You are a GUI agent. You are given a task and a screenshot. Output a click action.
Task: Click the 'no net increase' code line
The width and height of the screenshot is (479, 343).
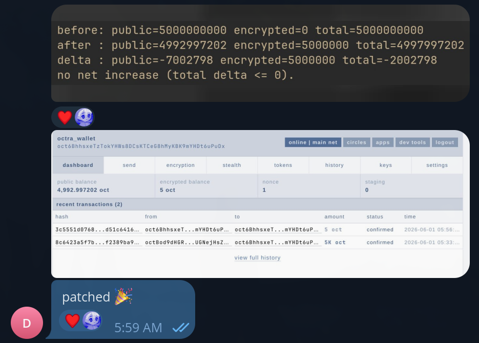coord(176,75)
